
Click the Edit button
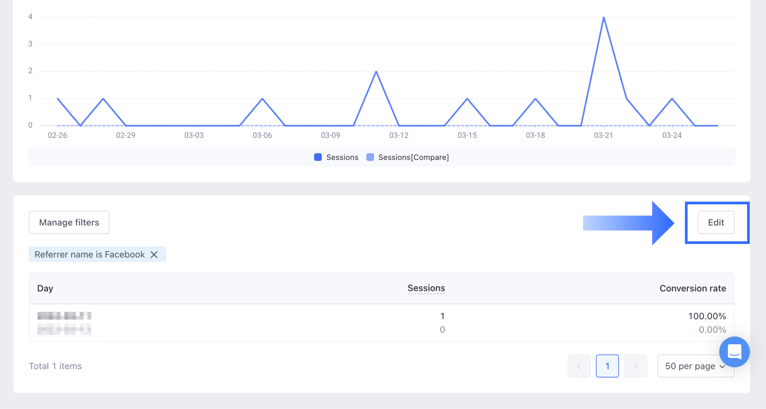pyautogui.click(x=716, y=222)
